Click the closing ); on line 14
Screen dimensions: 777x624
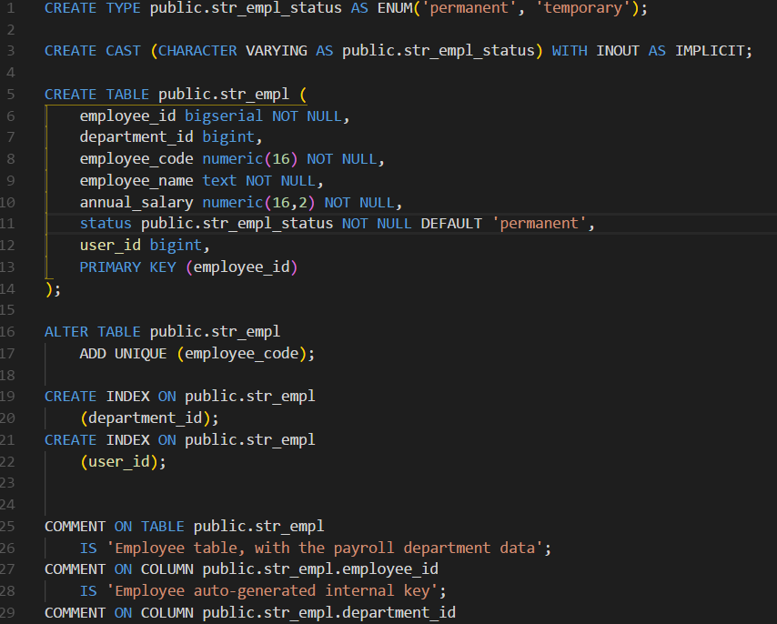(x=53, y=289)
